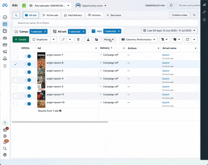This screenshot has width=208, height=165.
Task: Click the pencil edit icon
Action: click(x=63, y=39)
